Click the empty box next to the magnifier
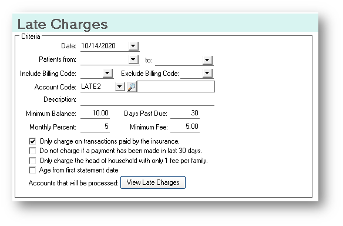Screen dimensions: 343x226 tap(176, 87)
